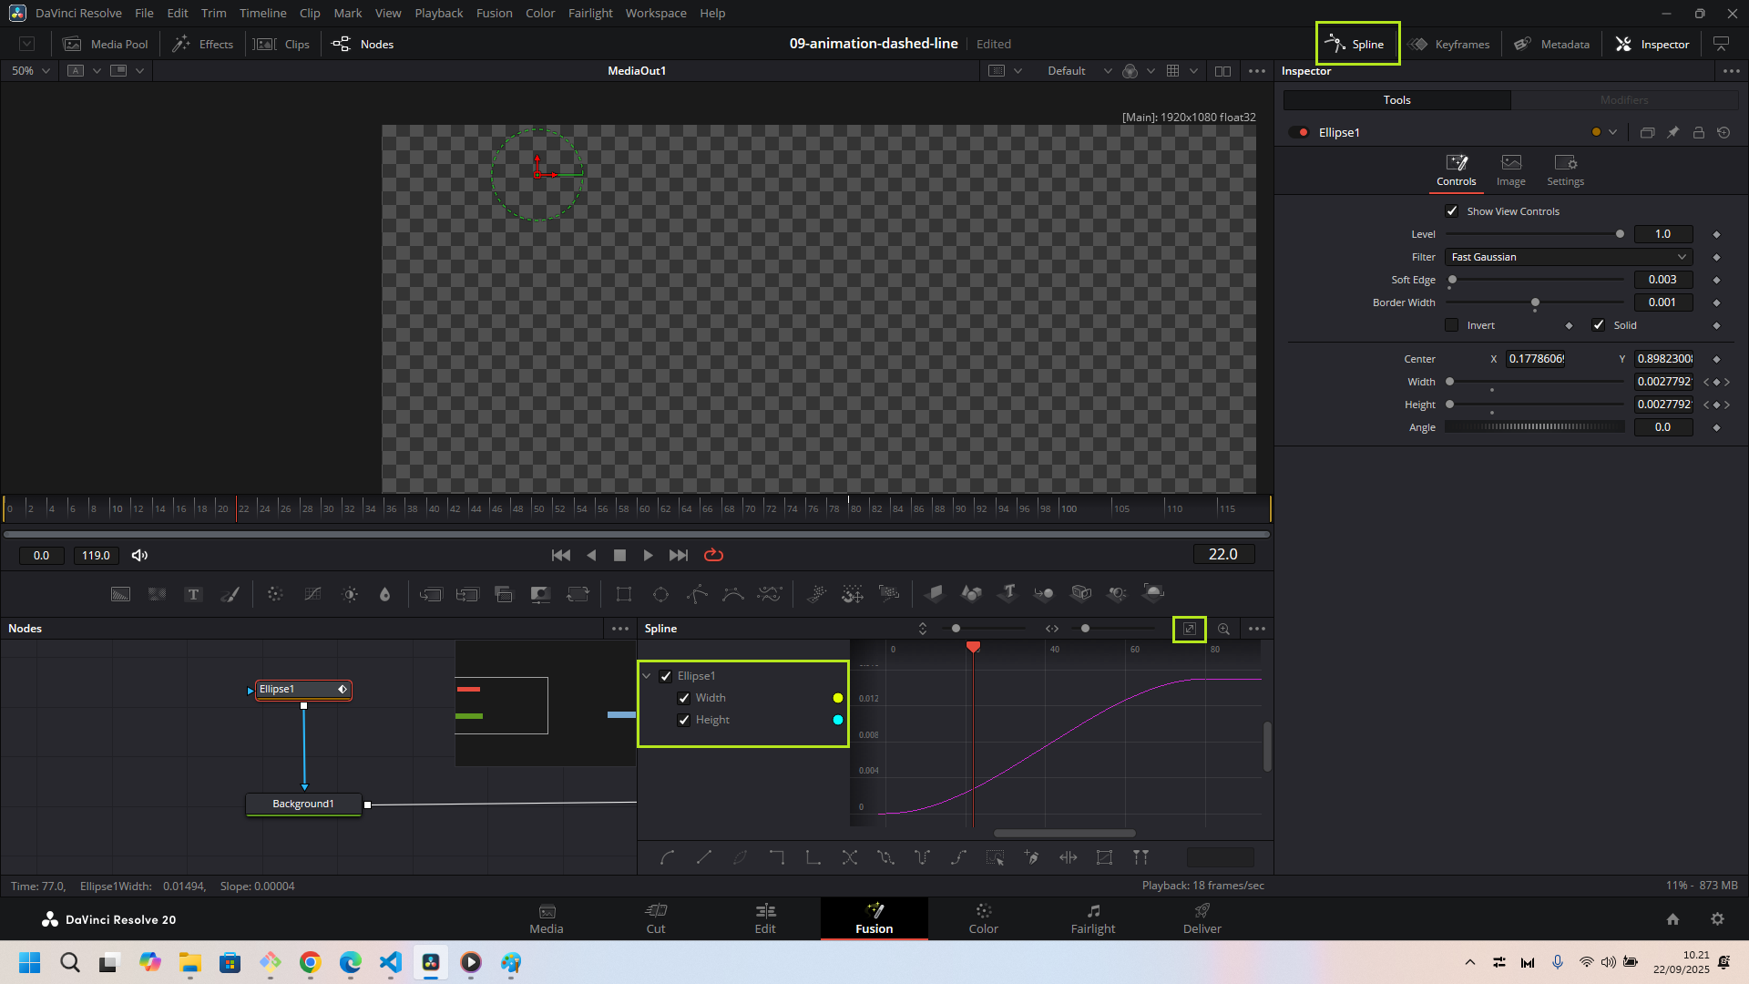Open the Media Pool panel
1749x984 pixels.
(106, 44)
